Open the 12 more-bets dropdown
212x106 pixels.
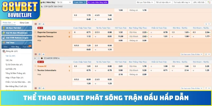click(207, 24)
